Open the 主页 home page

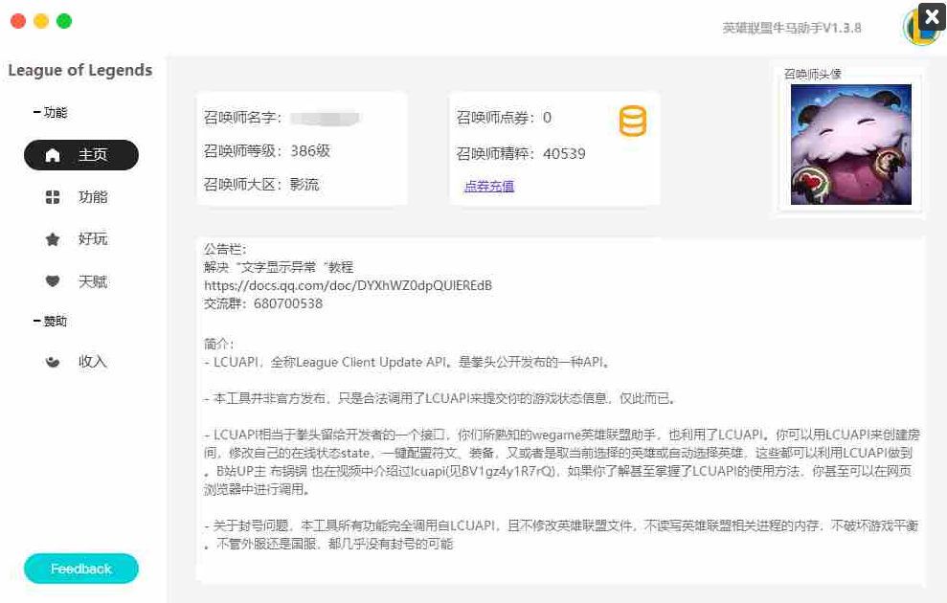point(81,155)
